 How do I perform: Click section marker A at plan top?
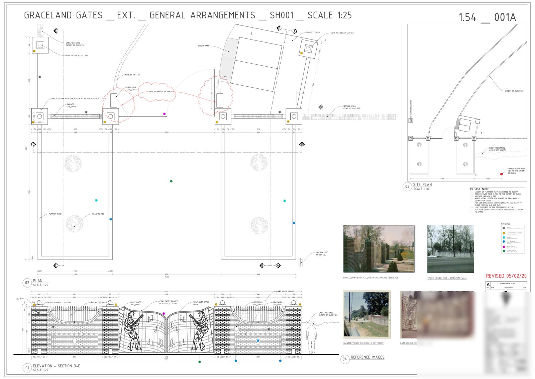[x=295, y=31]
